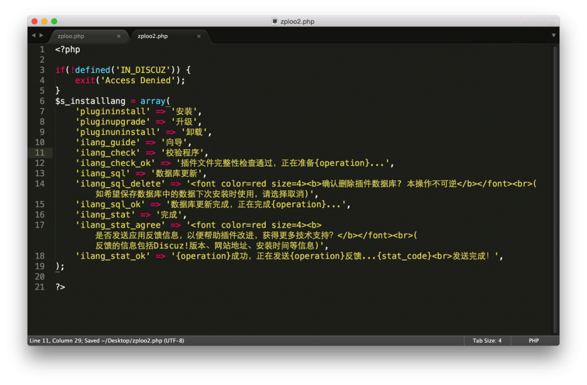The image size is (587, 385).
Task: Open the Tab Size: 4 menu
Action: click(x=487, y=340)
